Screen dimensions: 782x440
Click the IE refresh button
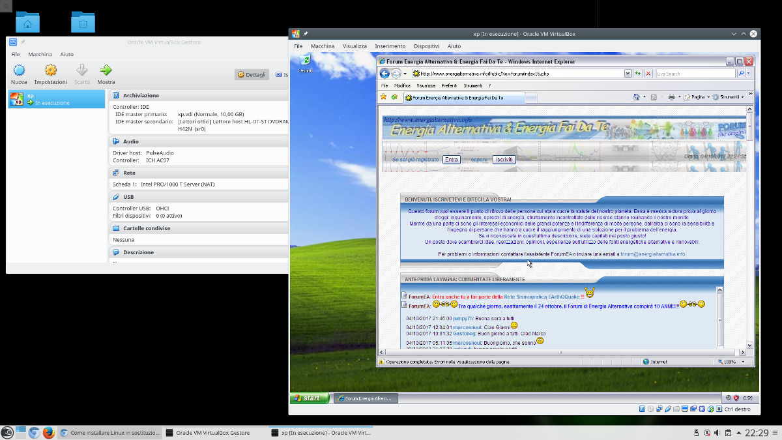(638, 74)
